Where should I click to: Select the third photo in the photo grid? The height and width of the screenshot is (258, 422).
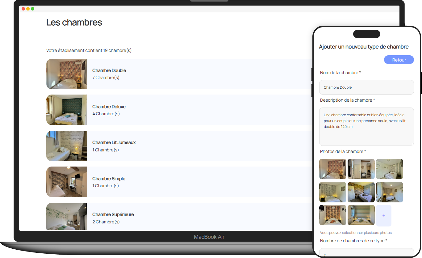click(x=389, y=169)
